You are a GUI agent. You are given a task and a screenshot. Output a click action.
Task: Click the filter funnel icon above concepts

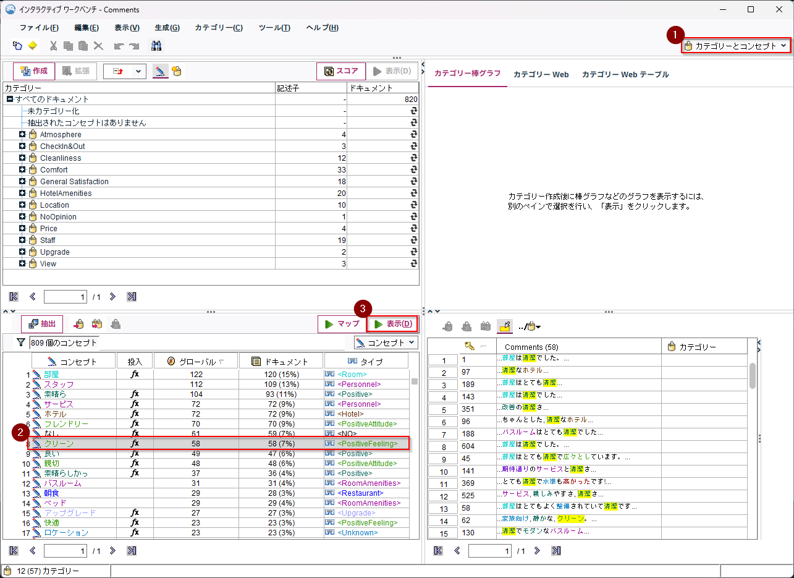tap(21, 342)
